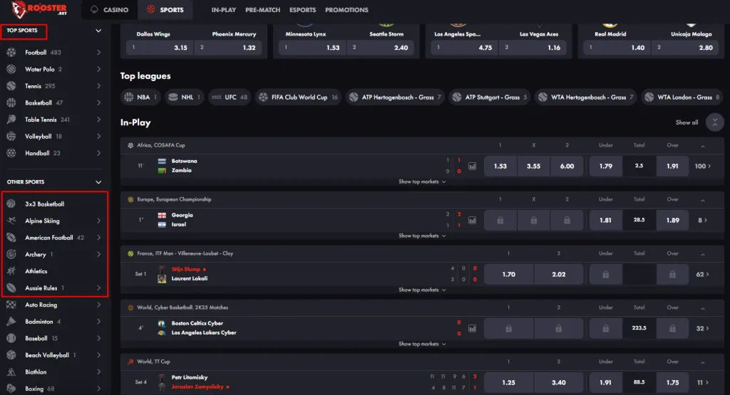Select Seattle Storm odds 2.40
This screenshot has height=395, width=730.
[381, 48]
